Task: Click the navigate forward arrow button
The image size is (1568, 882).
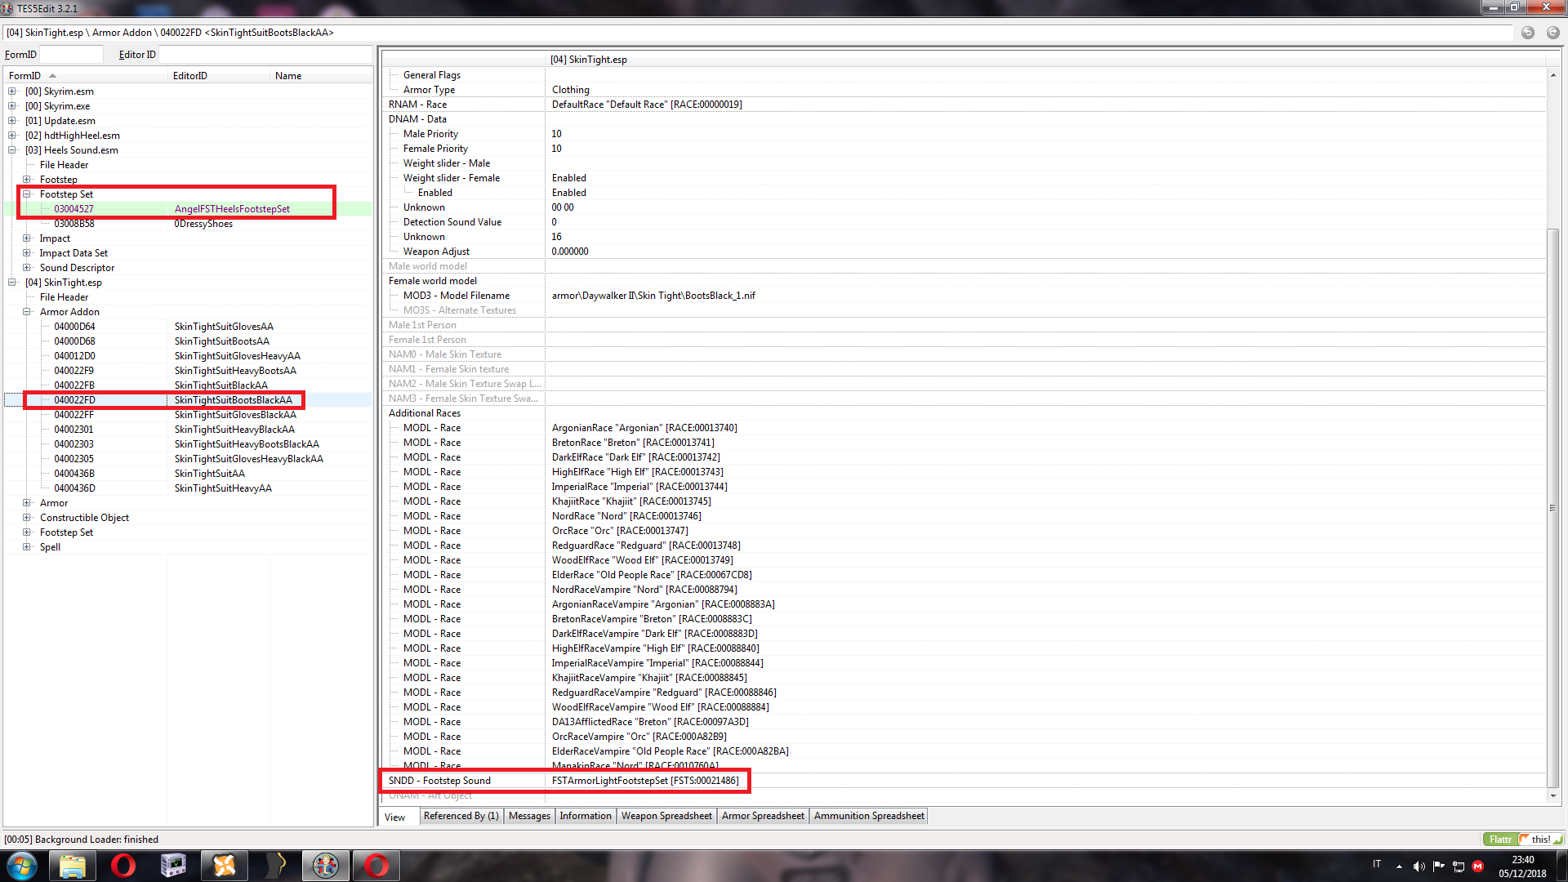Action: [1552, 33]
